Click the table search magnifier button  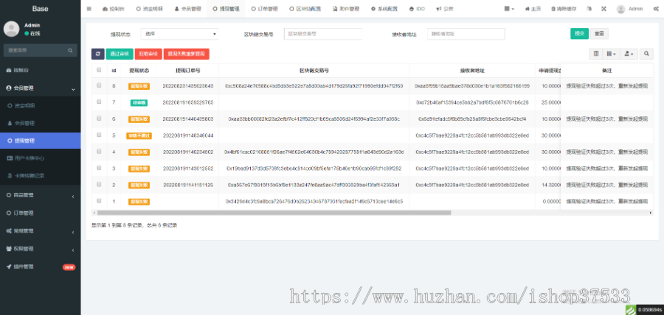click(646, 54)
